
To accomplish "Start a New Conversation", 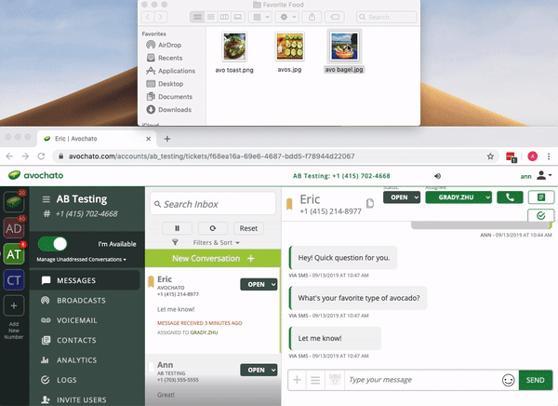I will pos(212,258).
